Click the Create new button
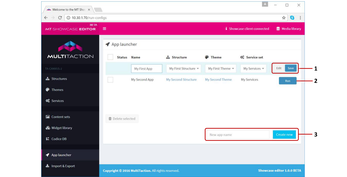The height and width of the screenshot is (177, 347). (x=284, y=135)
